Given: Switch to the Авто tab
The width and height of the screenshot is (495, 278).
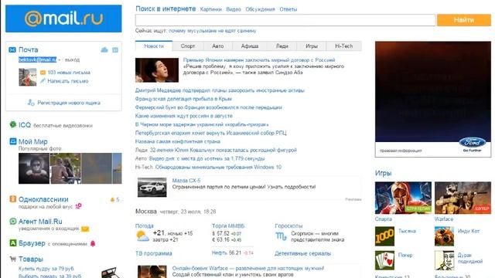Looking at the screenshot, I should 218,46.
